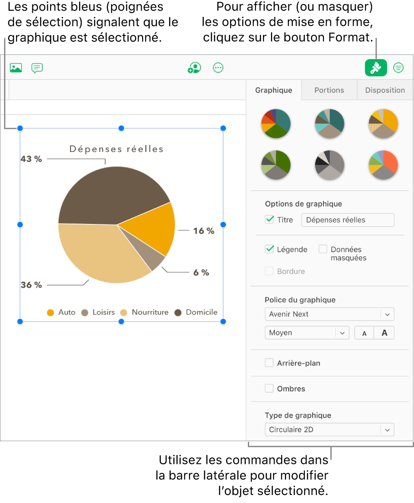Click the organize/filter icon beside Format
Image resolution: width=414 pixels, height=503 pixels.
[x=398, y=68]
